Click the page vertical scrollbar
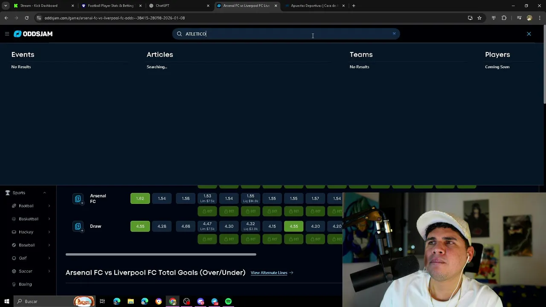The height and width of the screenshot is (307, 546). click(544, 64)
